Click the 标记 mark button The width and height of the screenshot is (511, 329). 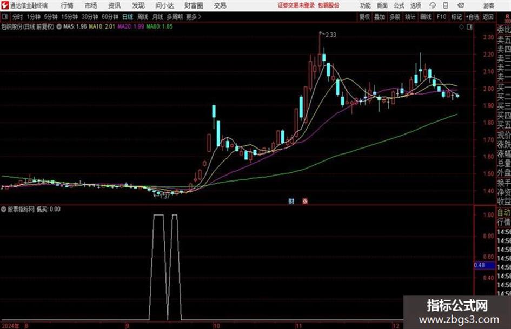point(456,17)
